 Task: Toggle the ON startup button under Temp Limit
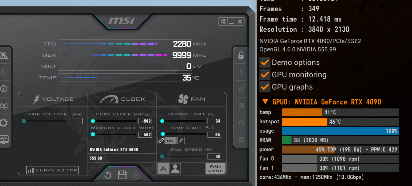171,141
